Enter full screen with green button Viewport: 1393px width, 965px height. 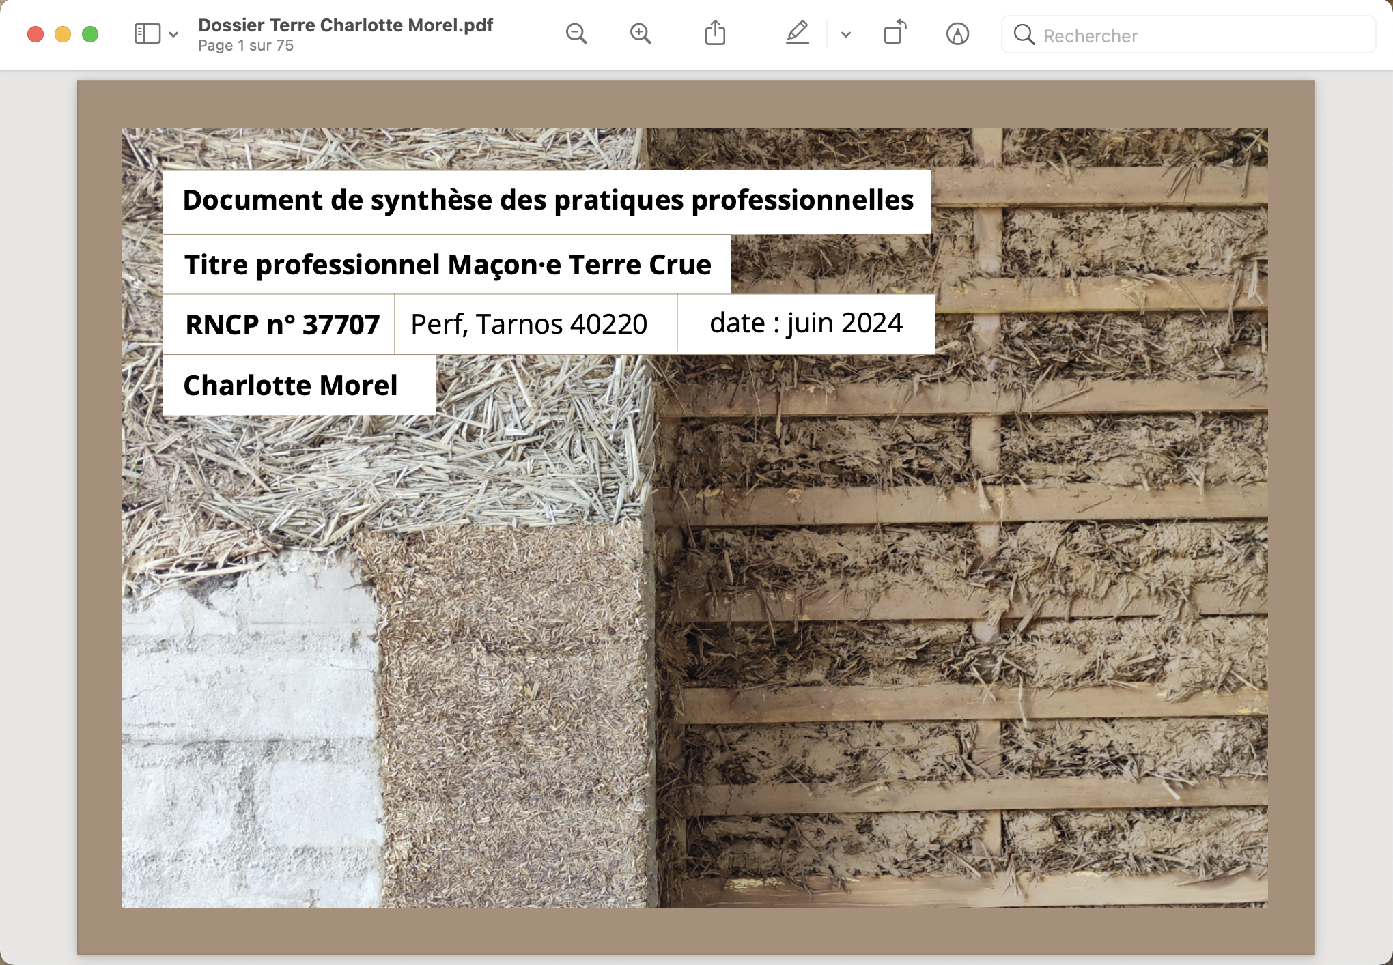coord(90,34)
